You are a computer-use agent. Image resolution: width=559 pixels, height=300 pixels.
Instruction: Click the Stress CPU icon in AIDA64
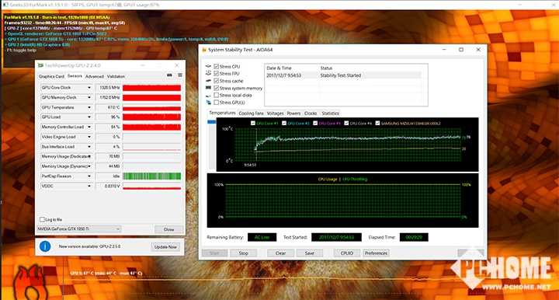click(x=209, y=66)
